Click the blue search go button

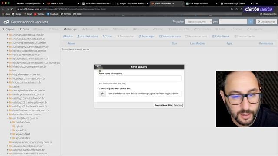(x=251, y=22)
